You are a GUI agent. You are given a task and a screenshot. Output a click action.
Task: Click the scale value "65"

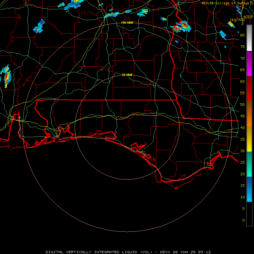pos(242,70)
